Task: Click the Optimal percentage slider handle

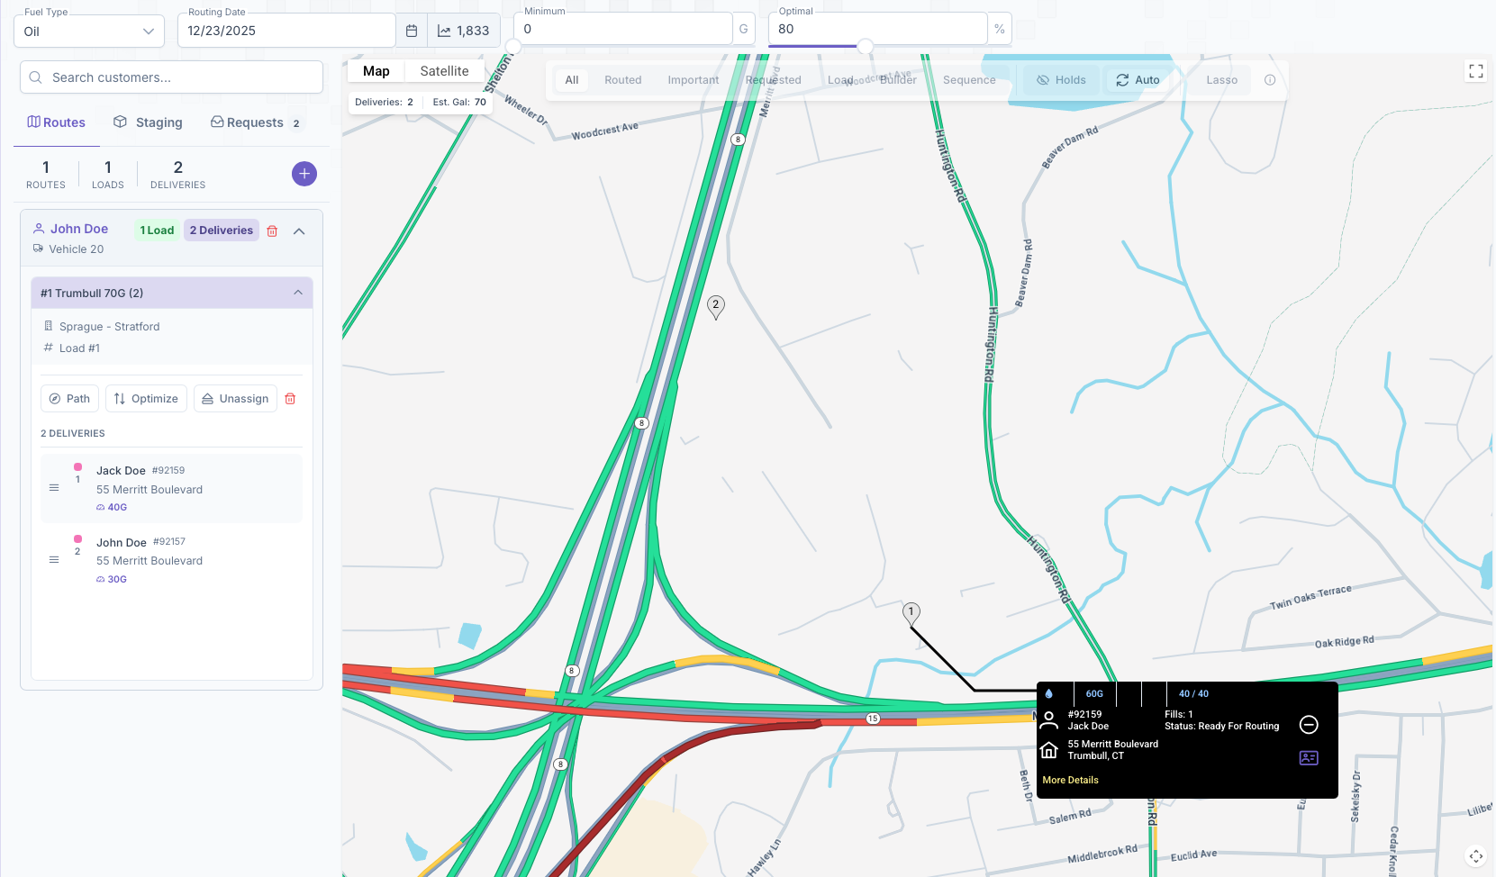Action: (x=865, y=46)
